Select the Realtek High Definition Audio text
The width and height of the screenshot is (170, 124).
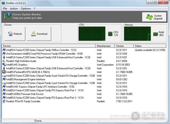click(21, 61)
